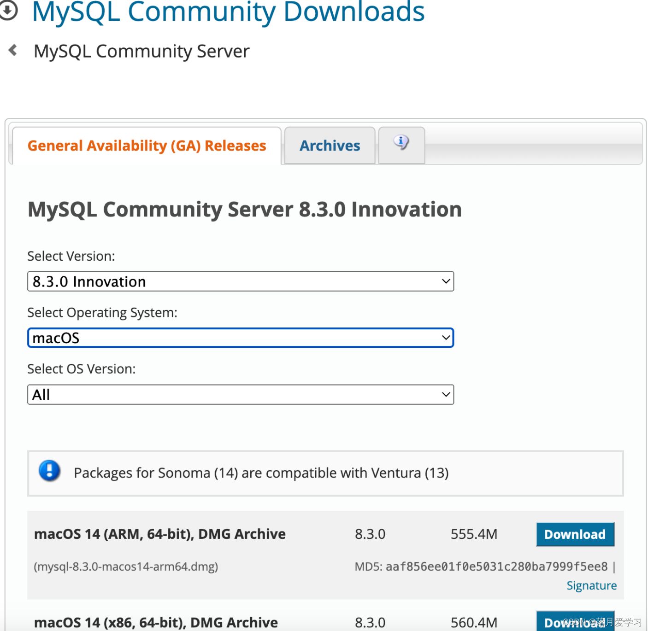
Task: Download the macOS 14 ARM DMG archive
Action: pyautogui.click(x=575, y=534)
